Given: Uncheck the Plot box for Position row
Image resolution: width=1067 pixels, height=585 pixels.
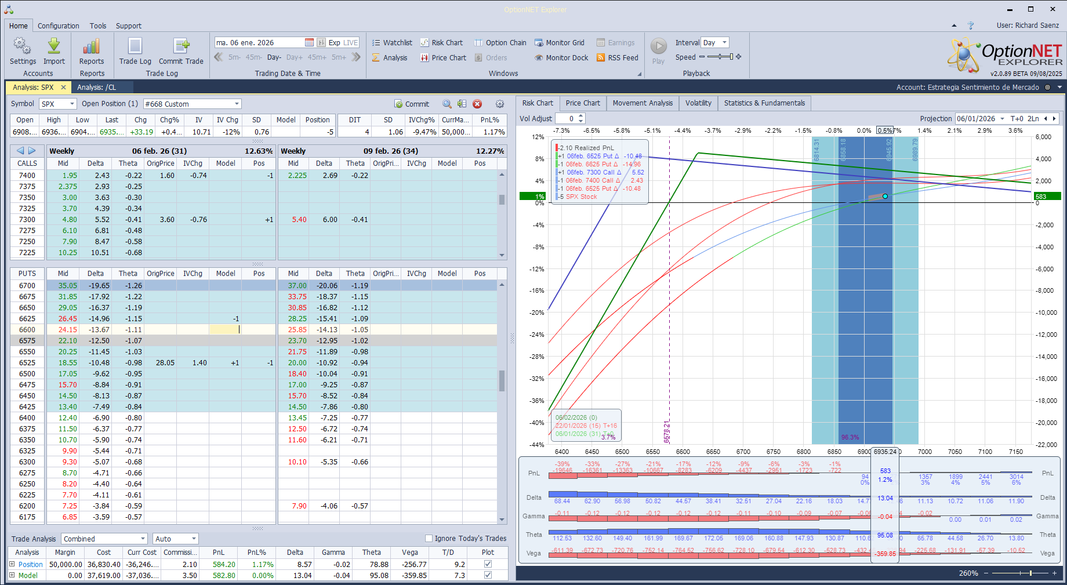Looking at the screenshot, I should [x=488, y=564].
